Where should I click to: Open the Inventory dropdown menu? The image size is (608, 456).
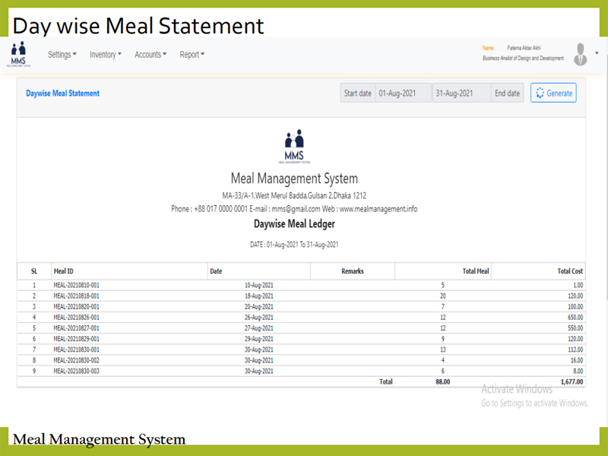[106, 55]
